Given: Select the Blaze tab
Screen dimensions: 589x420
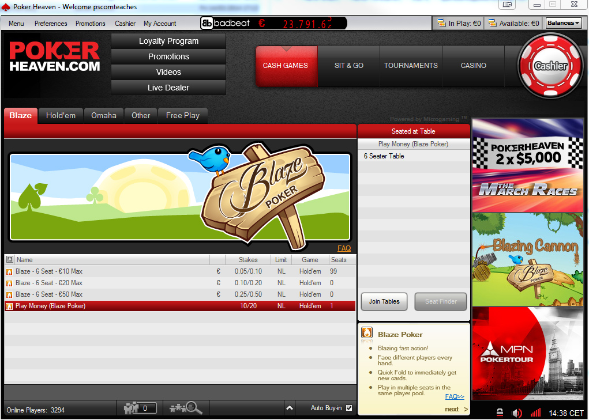Looking at the screenshot, I should click(x=21, y=115).
